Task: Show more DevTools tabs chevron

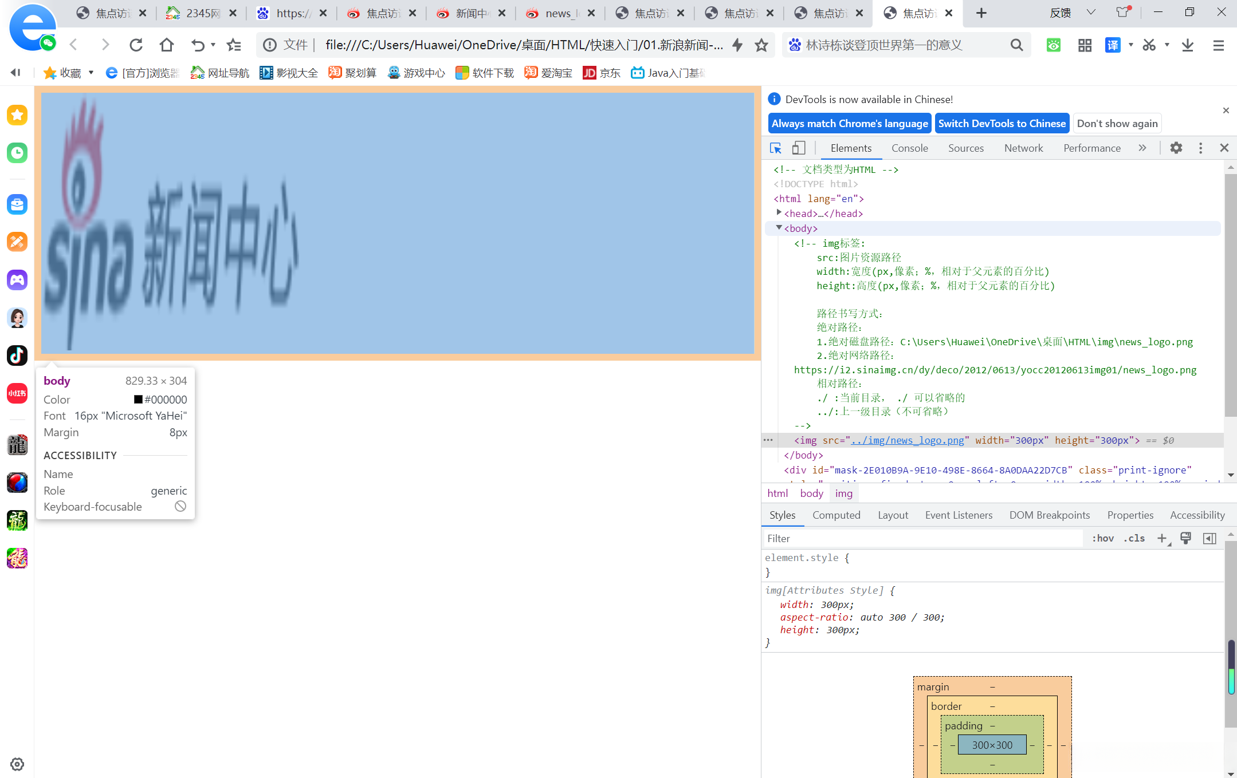Action: [1142, 148]
